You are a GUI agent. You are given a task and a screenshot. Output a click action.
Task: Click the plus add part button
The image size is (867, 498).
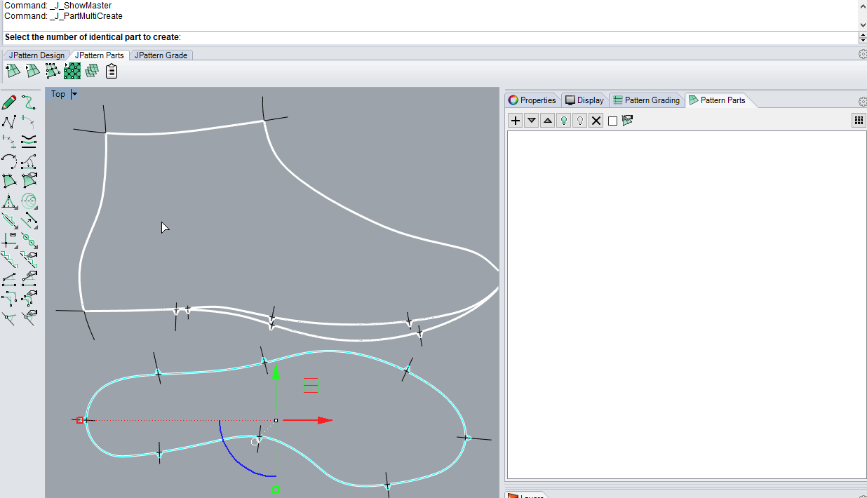click(516, 121)
